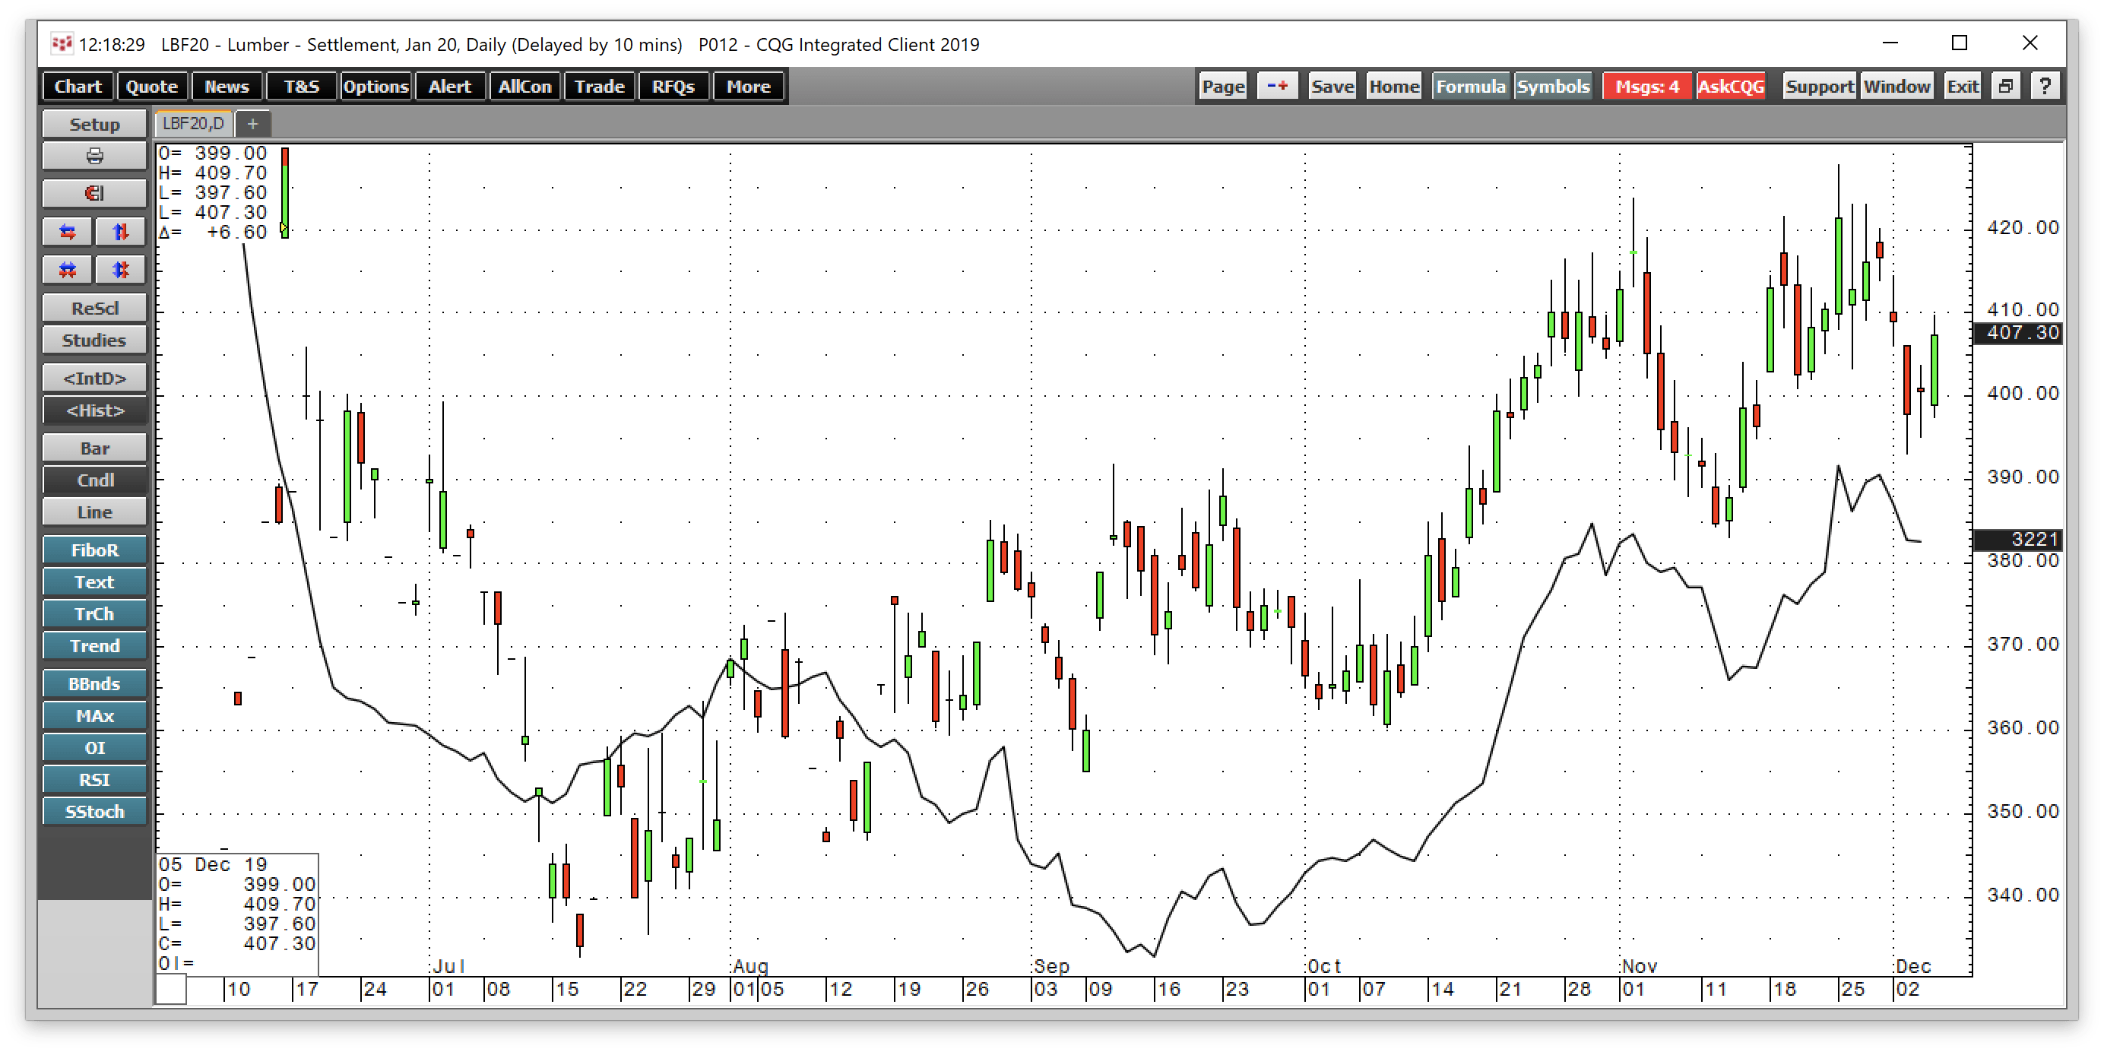The width and height of the screenshot is (2104, 1052).
Task: Open the Studies button
Action: 94,340
